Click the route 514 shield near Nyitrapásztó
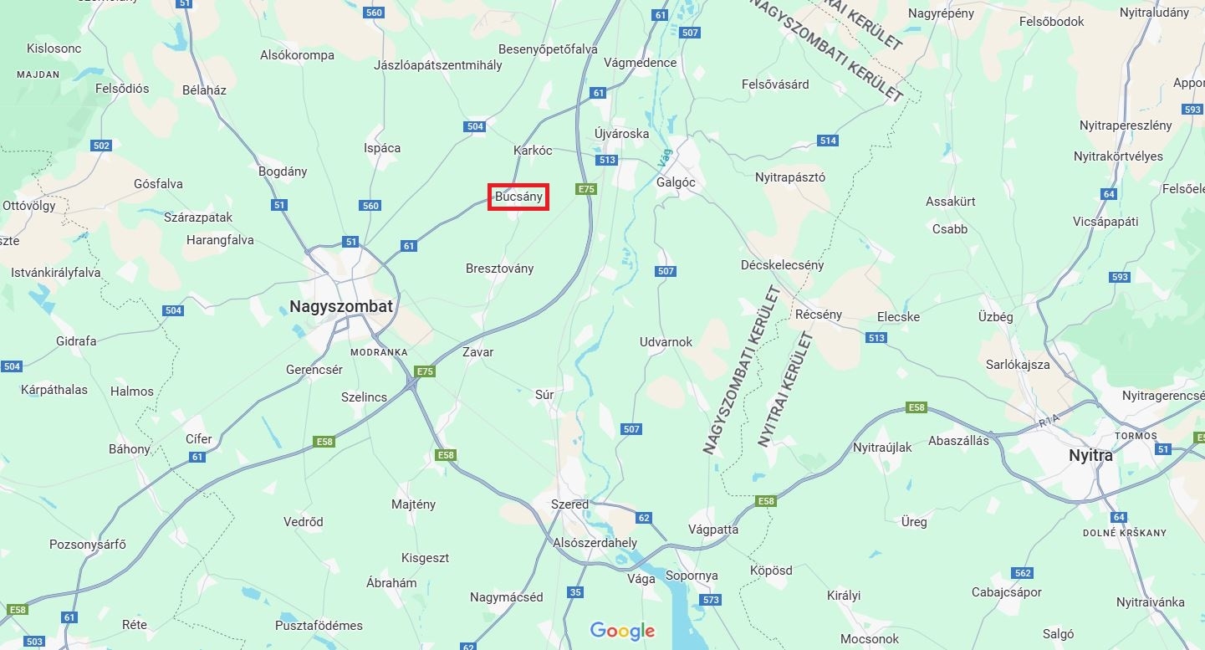The image size is (1205, 650). pos(828,141)
